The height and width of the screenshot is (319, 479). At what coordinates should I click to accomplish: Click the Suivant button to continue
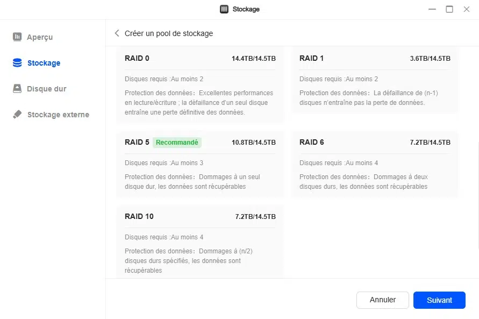439,300
